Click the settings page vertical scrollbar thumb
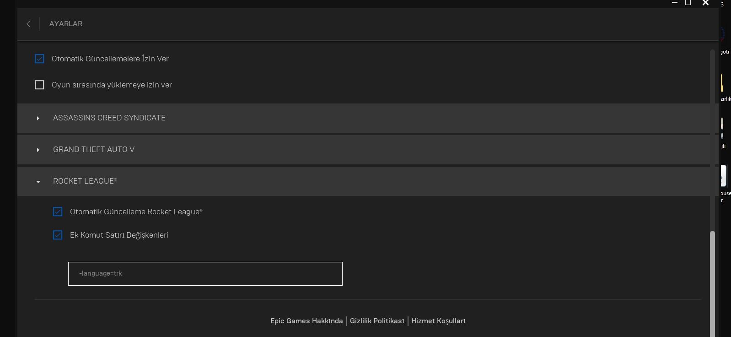731x337 pixels. coord(712,284)
